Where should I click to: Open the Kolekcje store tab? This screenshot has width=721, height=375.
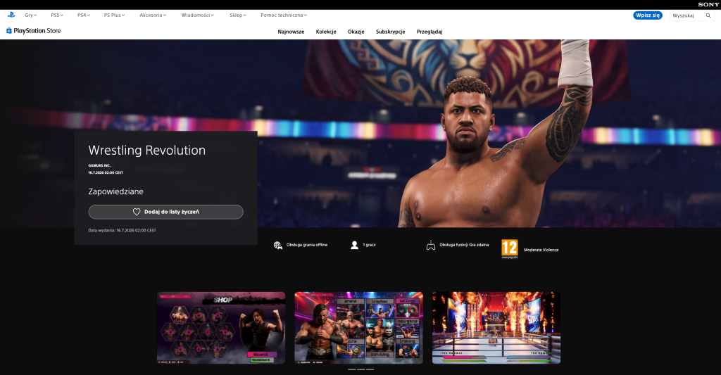coord(326,32)
